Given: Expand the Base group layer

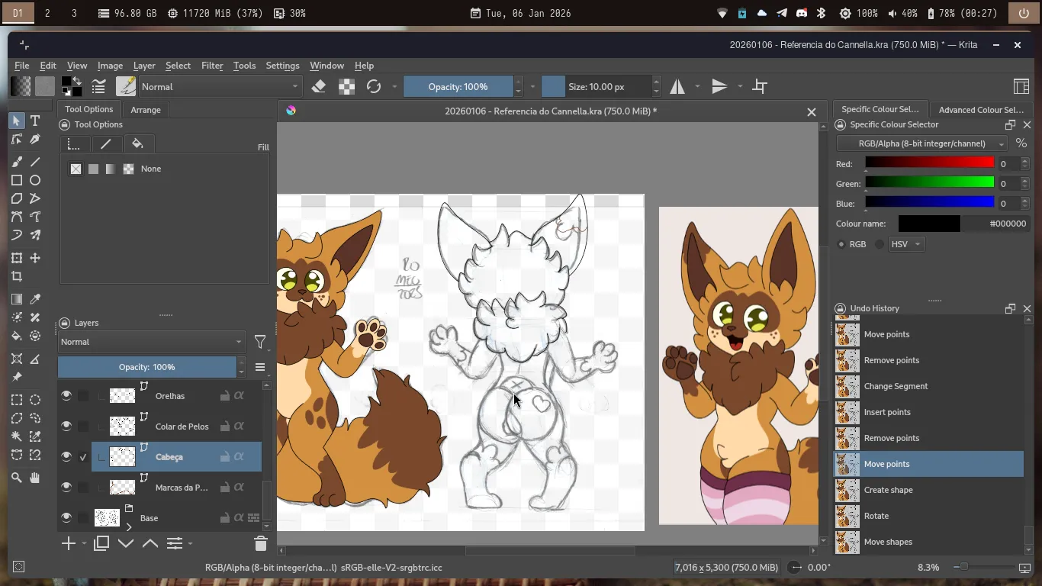Looking at the screenshot, I should 129,526.
